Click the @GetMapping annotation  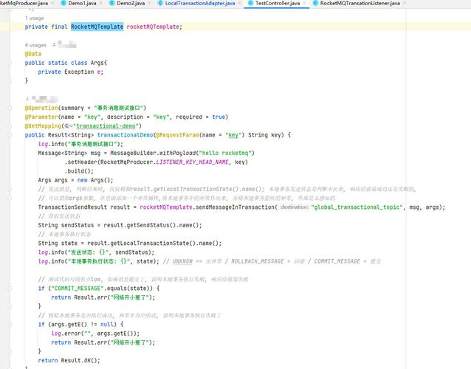pyautogui.click(x=43, y=126)
